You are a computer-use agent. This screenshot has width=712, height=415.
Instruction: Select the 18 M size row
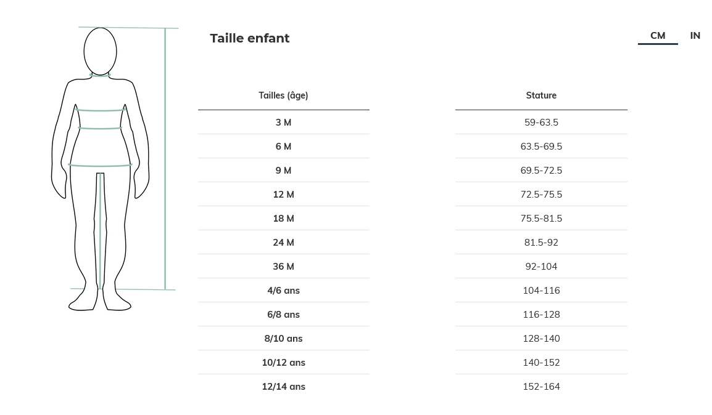[x=283, y=219]
